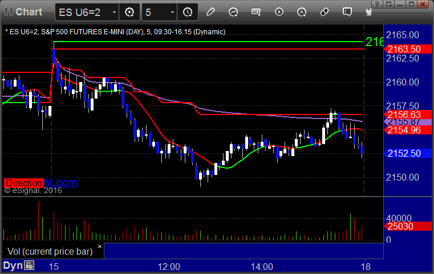
Task: Click the chart title 'S&P 500 FUTURES E-MINI' text
Action: point(83,32)
